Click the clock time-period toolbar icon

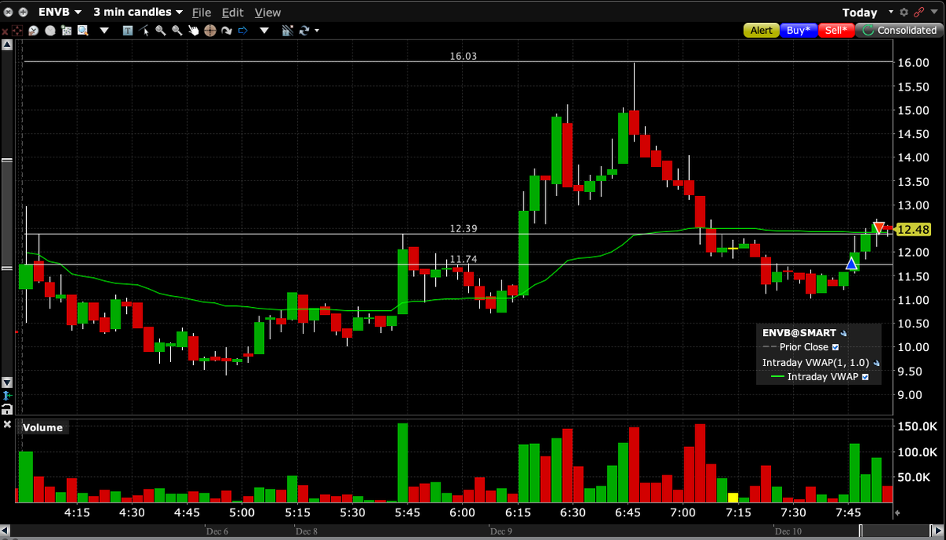[x=33, y=31]
